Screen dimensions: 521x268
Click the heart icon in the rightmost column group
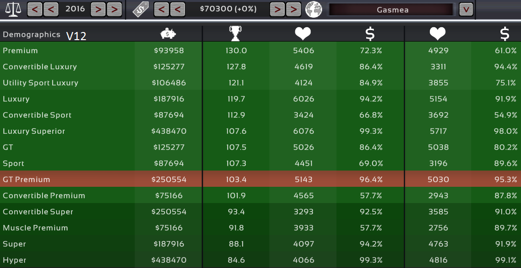coord(437,33)
